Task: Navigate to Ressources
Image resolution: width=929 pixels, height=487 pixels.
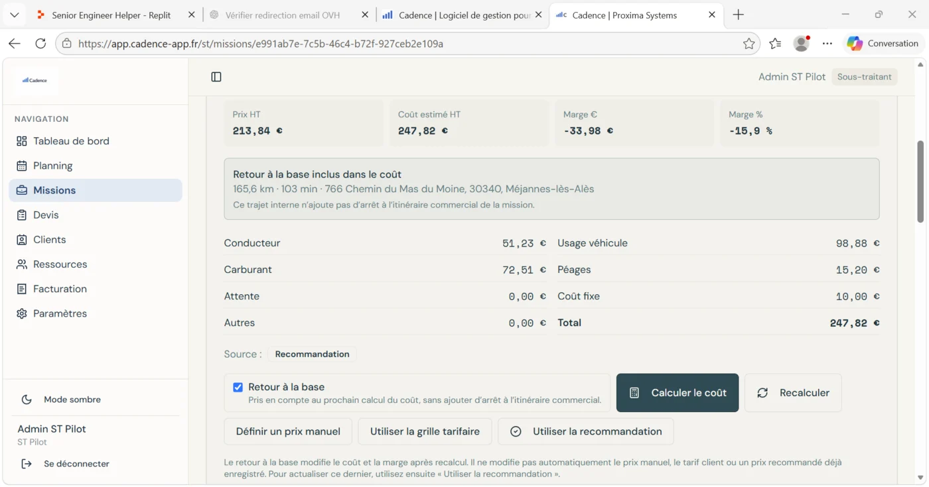Action: coord(96,264)
